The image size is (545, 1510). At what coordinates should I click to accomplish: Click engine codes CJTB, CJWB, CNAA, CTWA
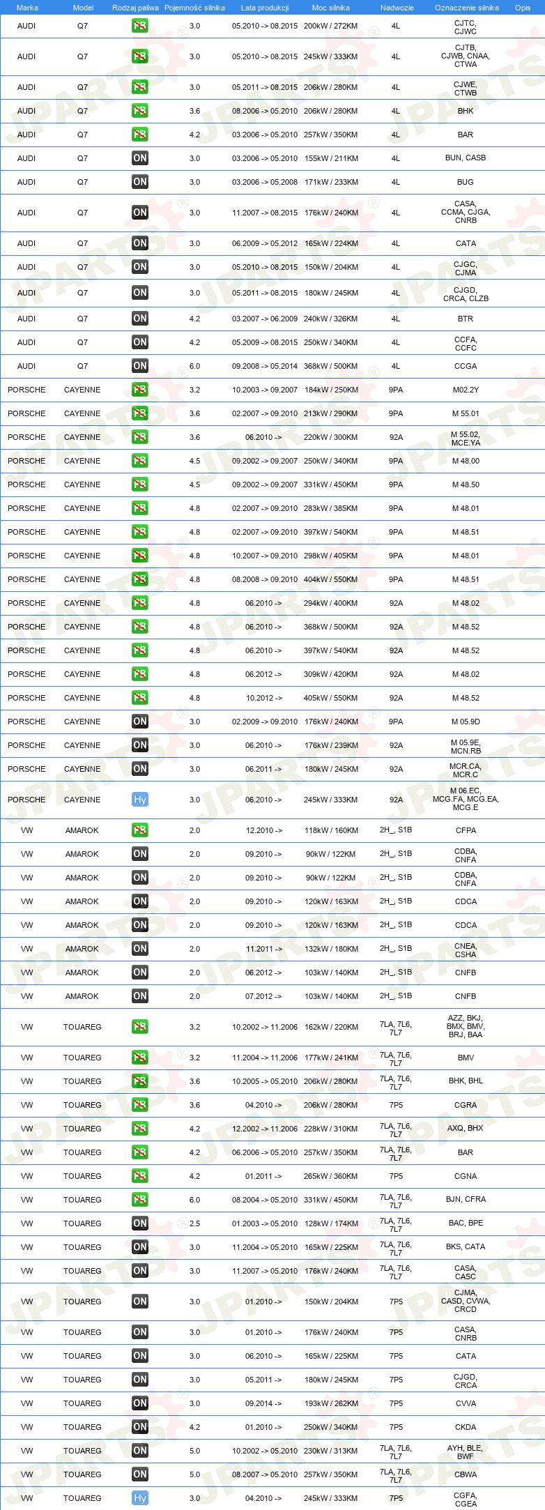466,56
